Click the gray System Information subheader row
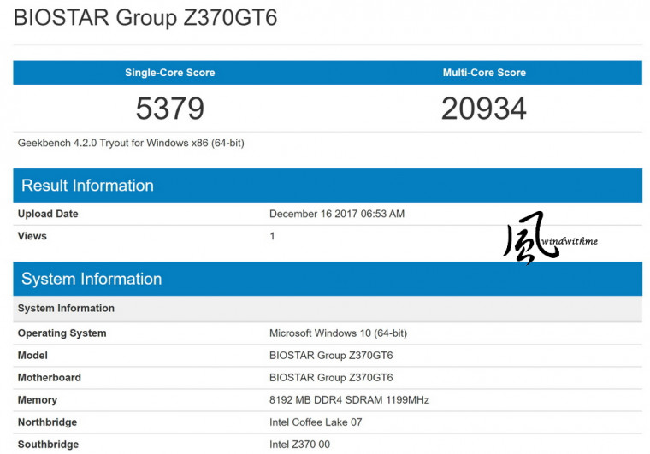This screenshot has height=454, width=650. [x=66, y=308]
